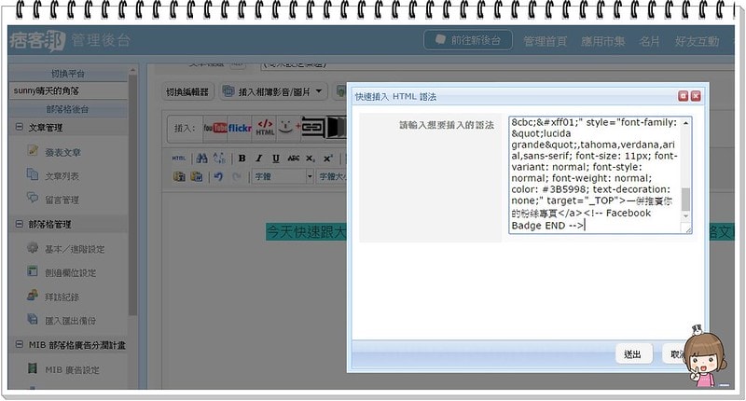Viewport: 746px width, 401px height.
Task: Open the 留言管理 link
Action: point(62,200)
